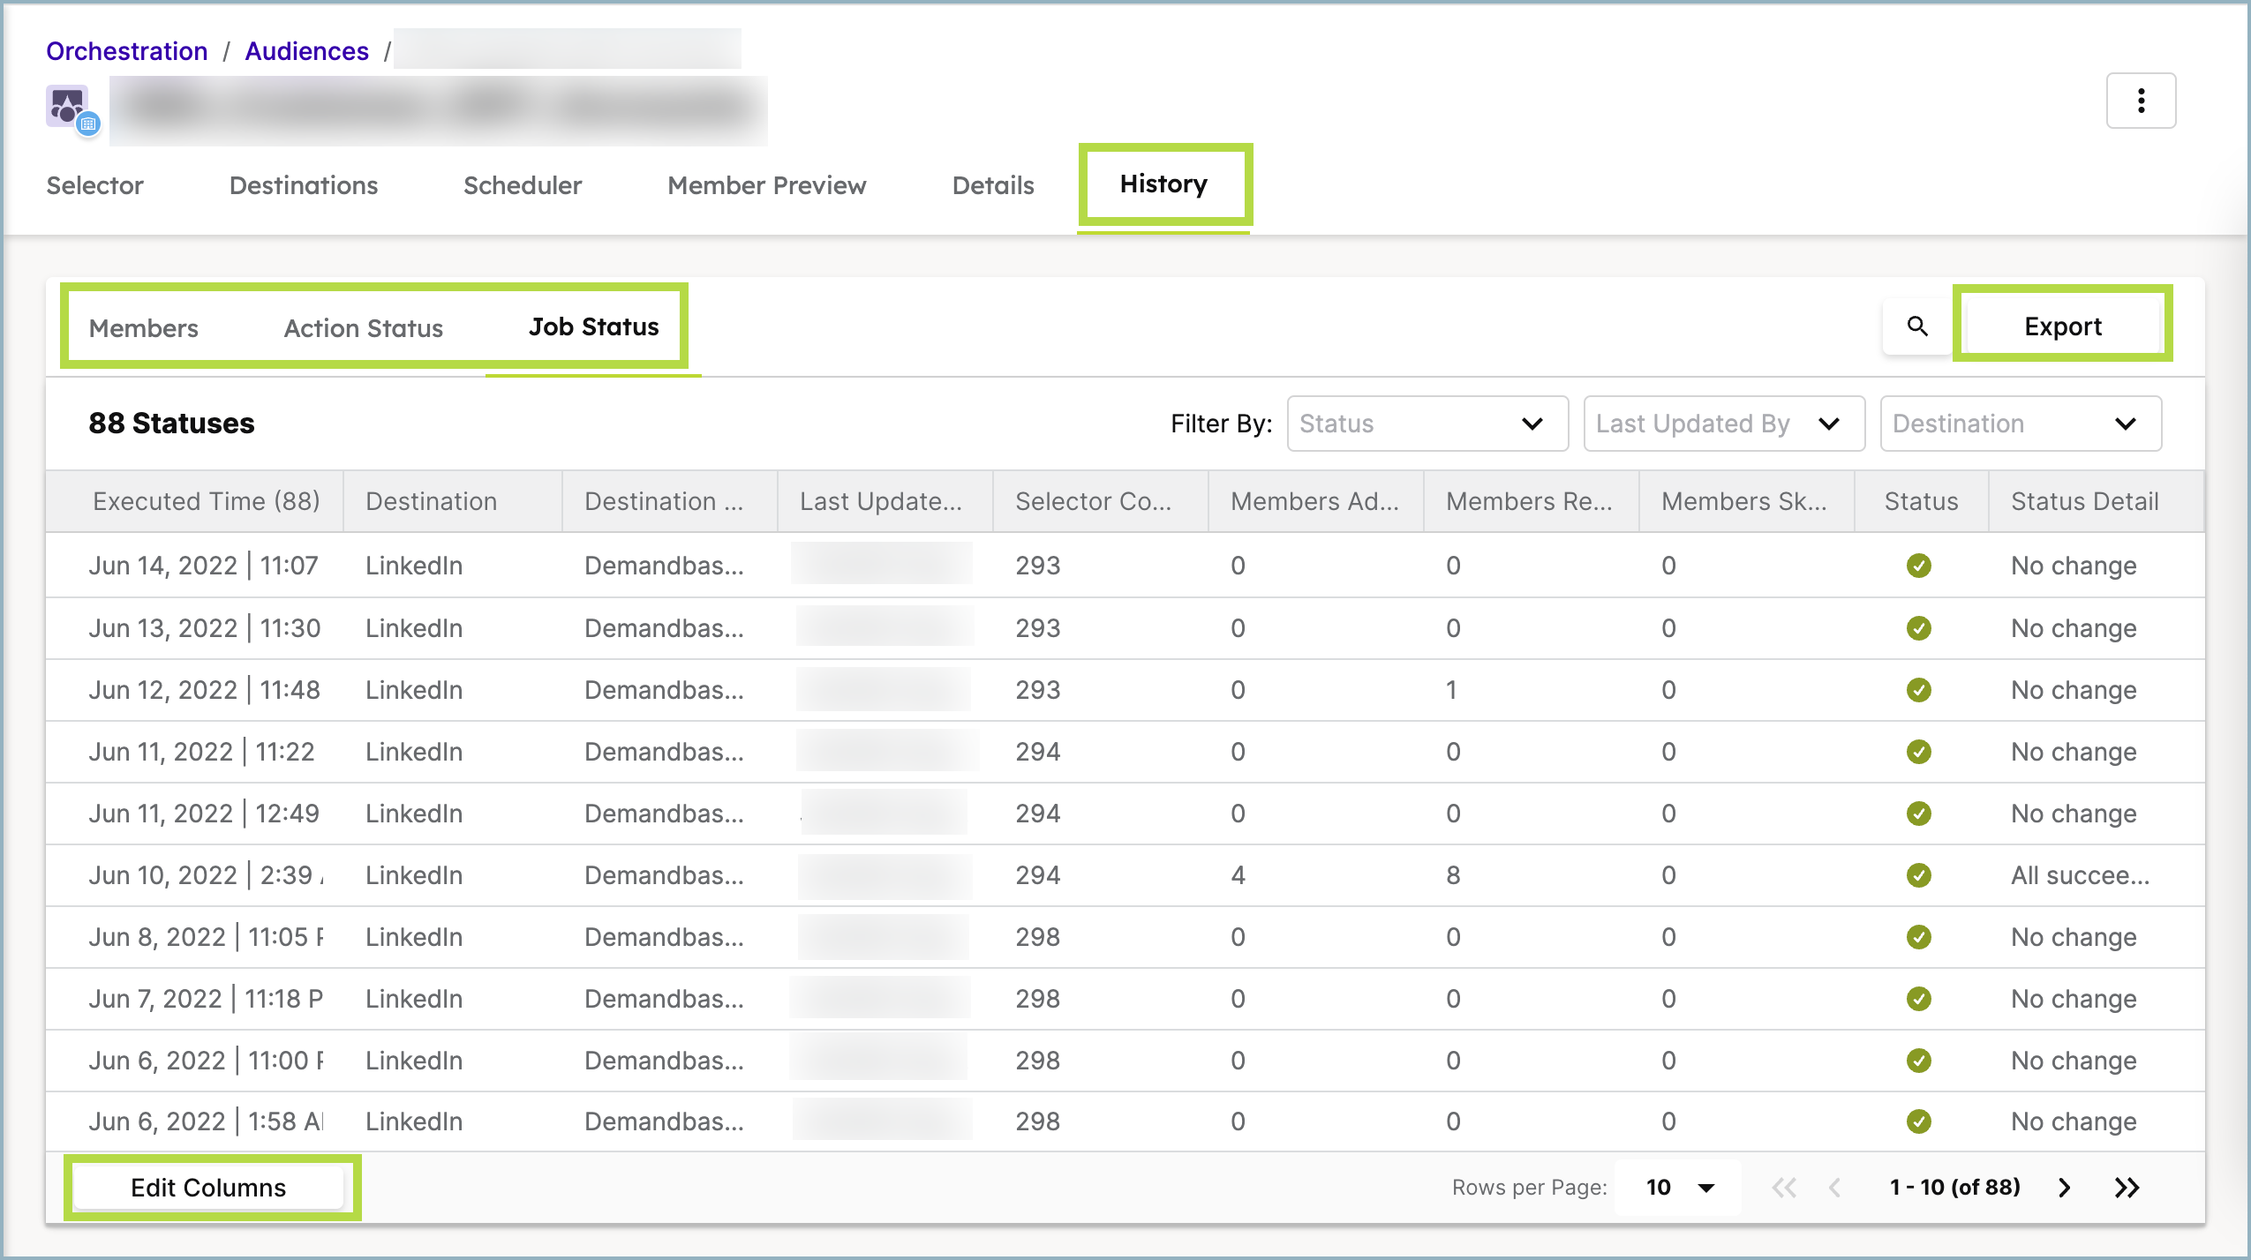Click the Members Re... column header

point(1530,501)
